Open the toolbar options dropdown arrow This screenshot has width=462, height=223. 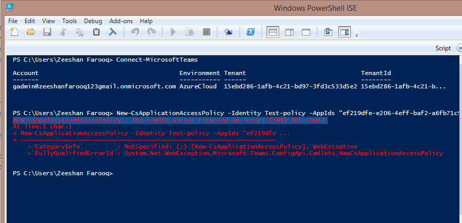pos(356,35)
